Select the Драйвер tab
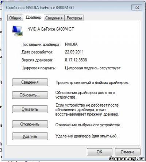The height and width of the screenshot is (162, 146). [34, 18]
